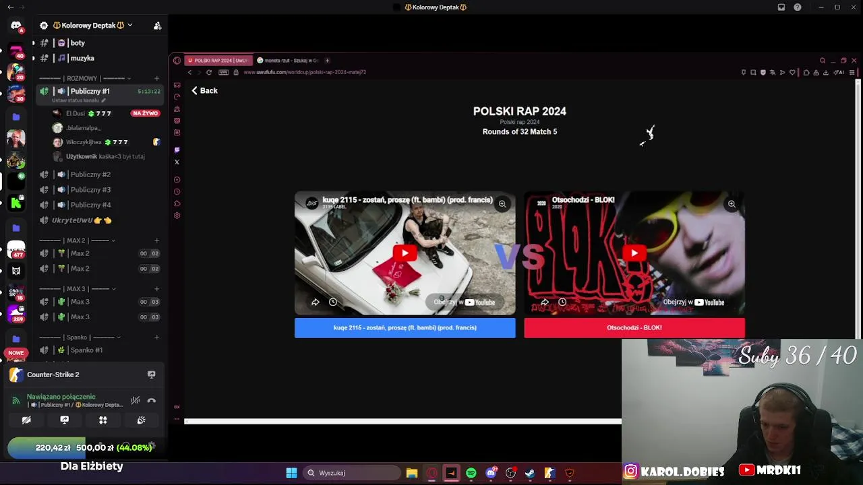The height and width of the screenshot is (485, 863).
Task: Open Opera downloads icon
Action: [x=825, y=72]
